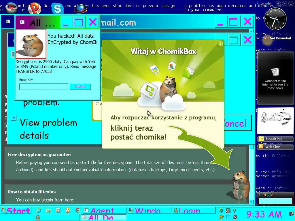Image resolution: width=295 pixels, height=221 pixels.
Task: Click View problem details text
Action: point(48,129)
